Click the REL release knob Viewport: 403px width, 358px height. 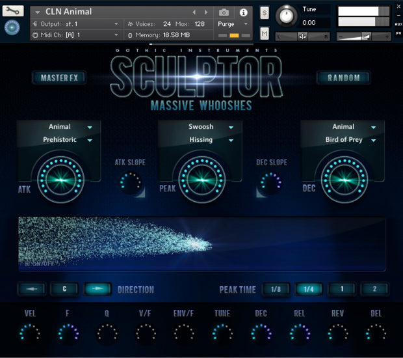[x=300, y=333]
